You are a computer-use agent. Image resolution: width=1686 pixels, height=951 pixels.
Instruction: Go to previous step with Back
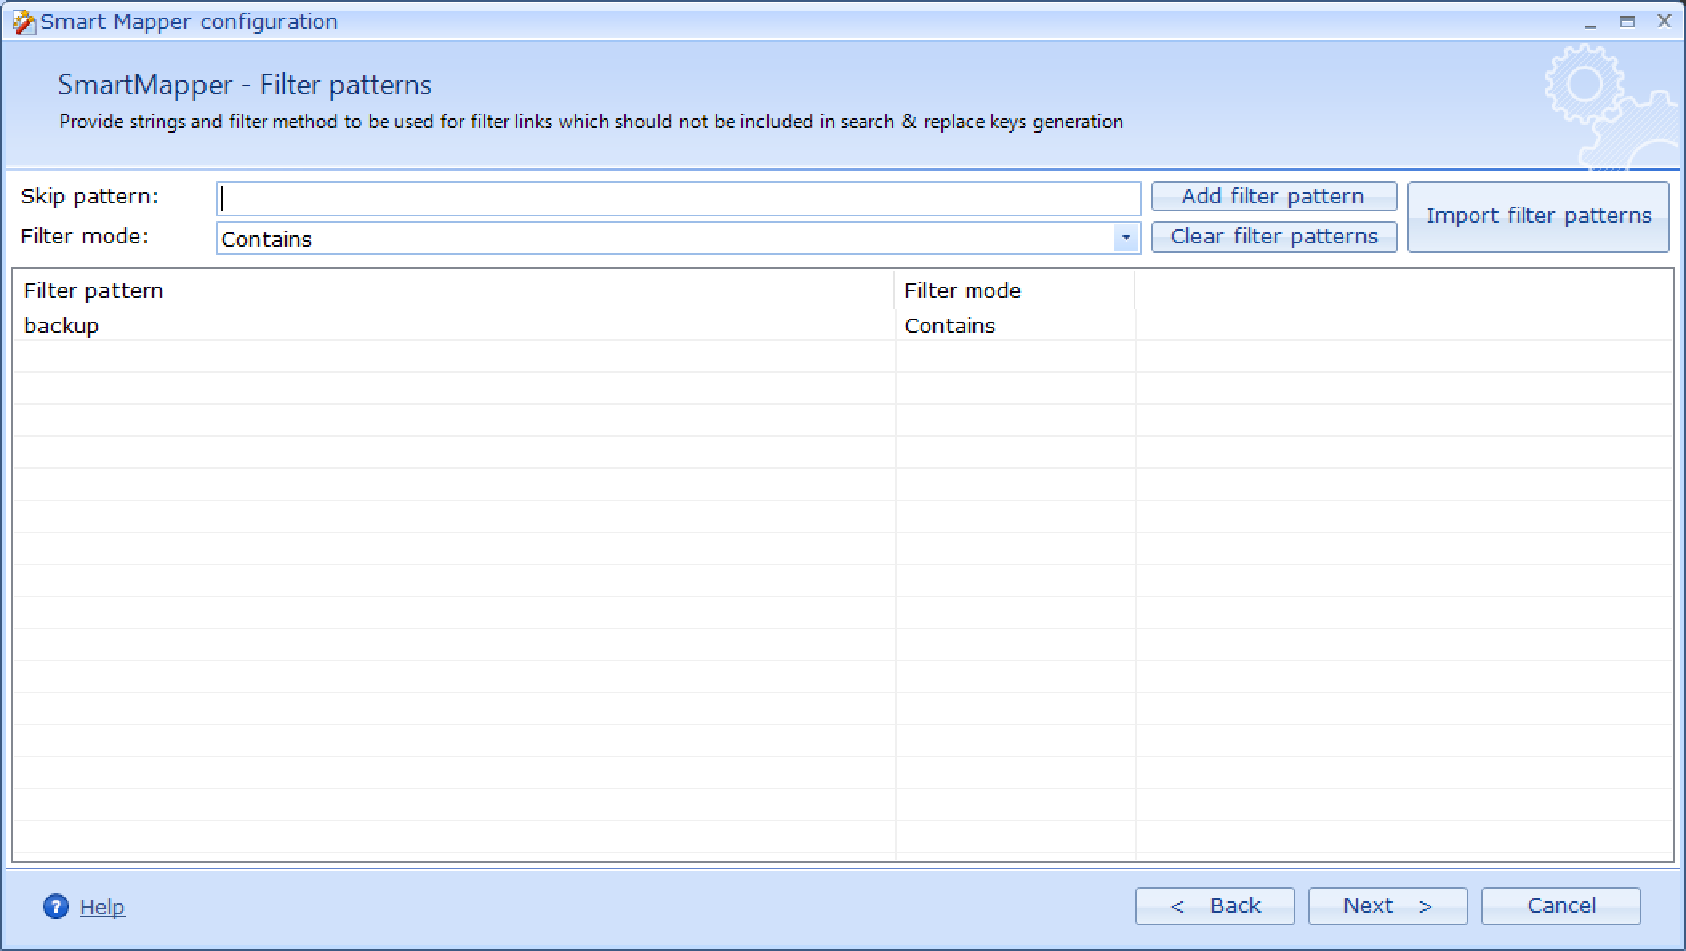1214,905
